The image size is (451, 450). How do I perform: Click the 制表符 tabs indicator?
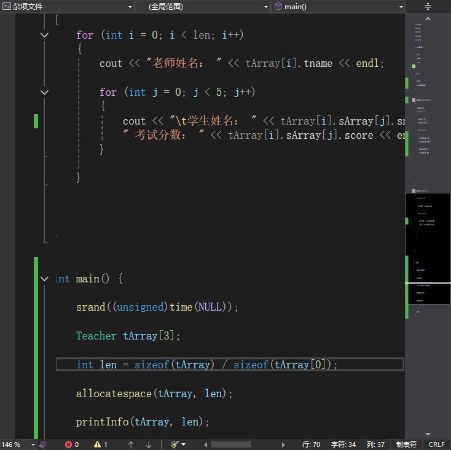point(406,444)
